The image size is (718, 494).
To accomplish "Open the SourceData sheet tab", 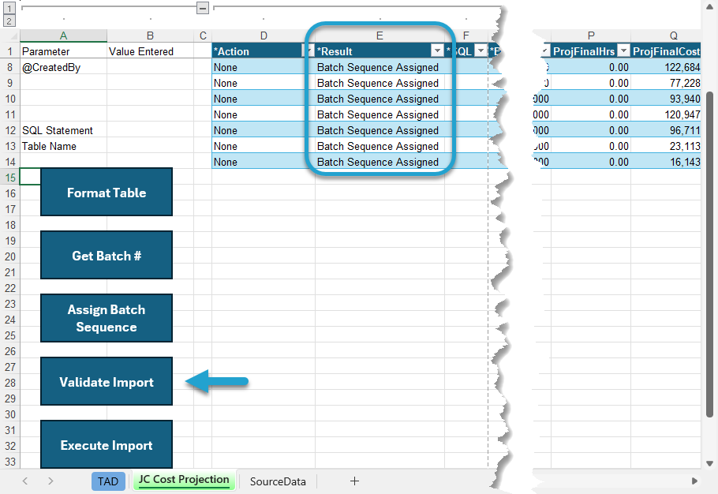I will (278, 481).
